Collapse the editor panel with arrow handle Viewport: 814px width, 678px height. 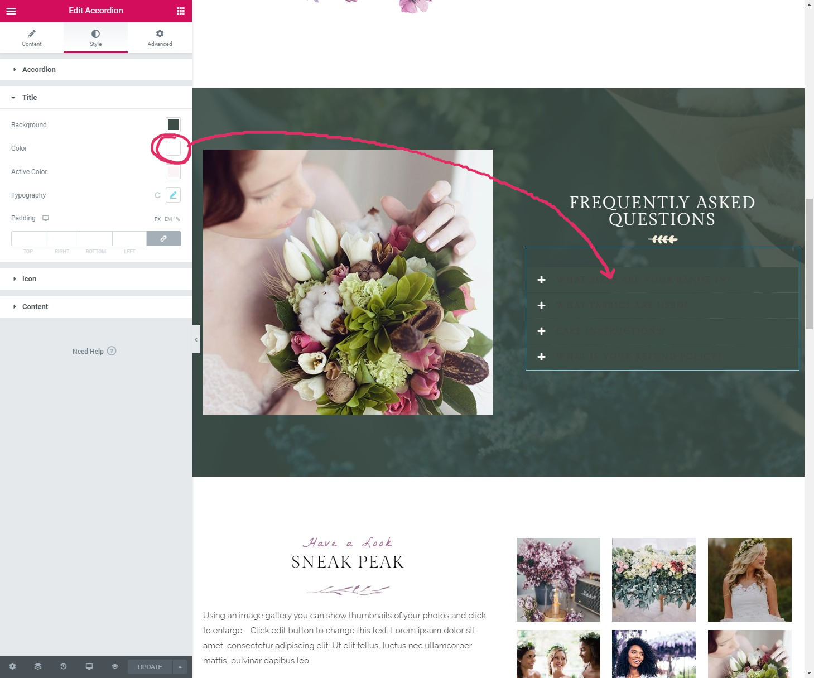coord(196,339)
